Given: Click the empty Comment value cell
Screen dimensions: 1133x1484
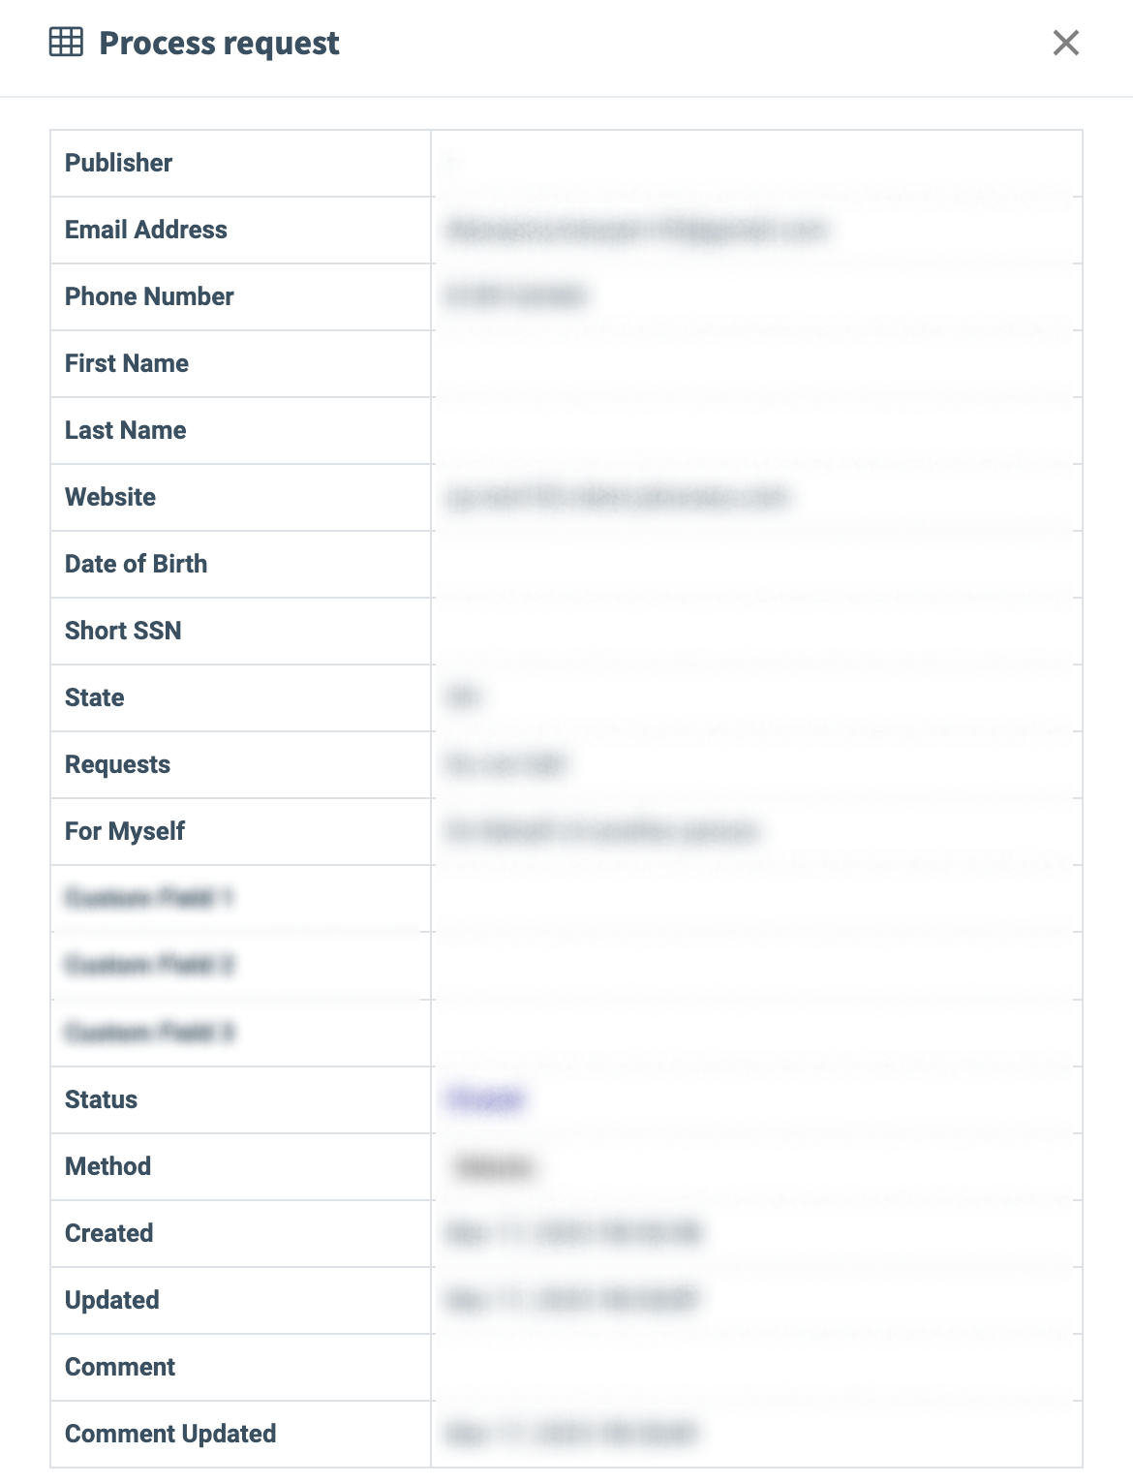Looking at the screenshot, I should coord(756,1367).
